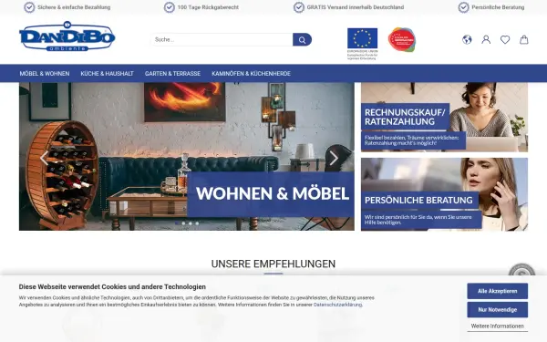Open Möbel & Wohnen menu
The width and height of the screenshot is (547, 342).
coord(45,74)
